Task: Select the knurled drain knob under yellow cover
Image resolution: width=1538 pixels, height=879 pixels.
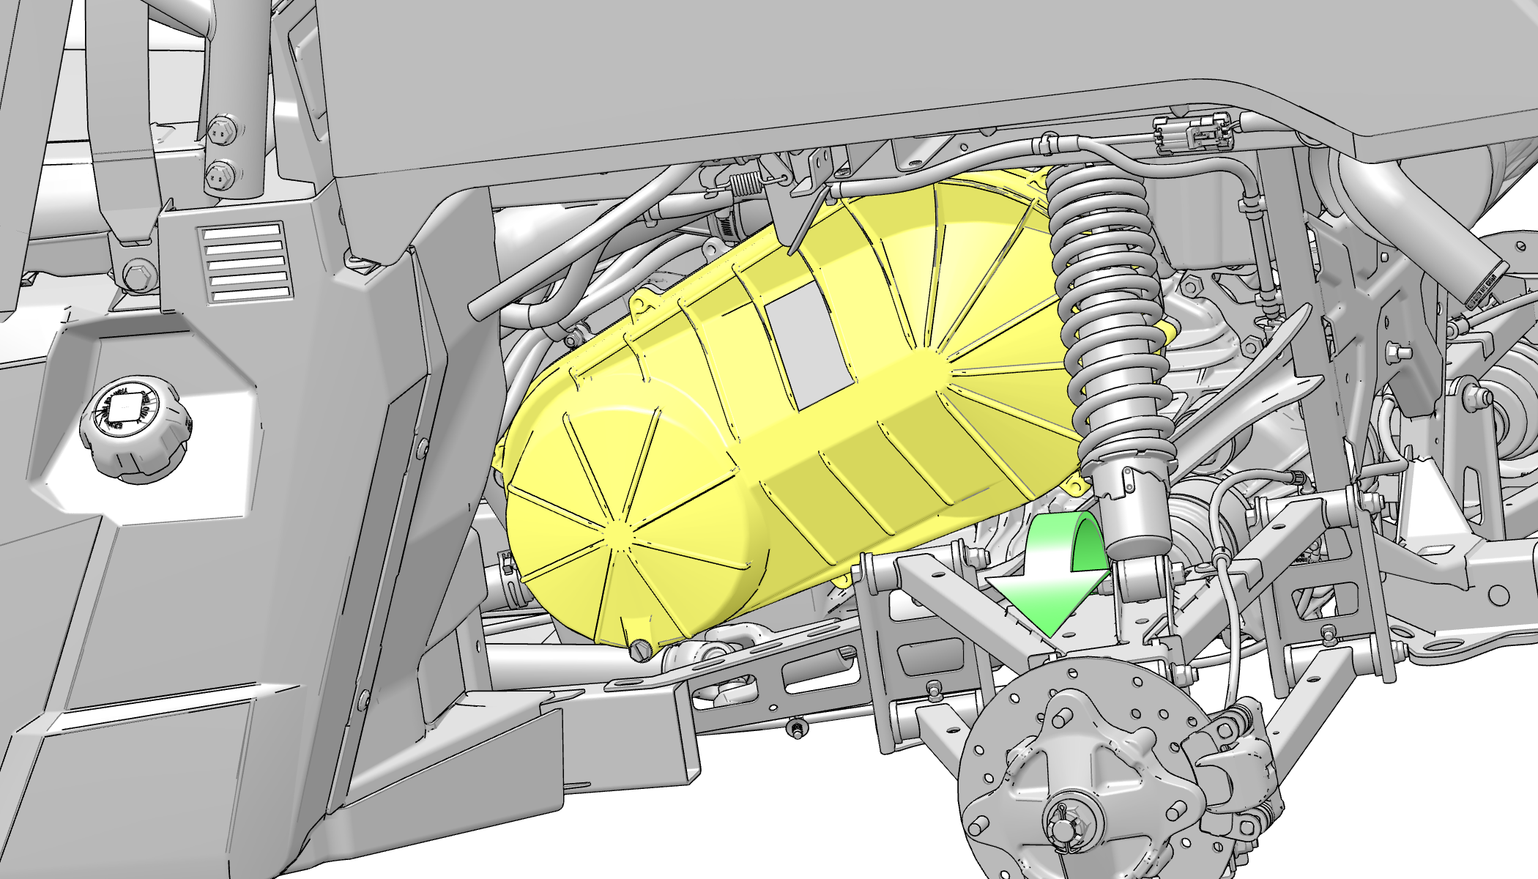Action: coord(641,650)
